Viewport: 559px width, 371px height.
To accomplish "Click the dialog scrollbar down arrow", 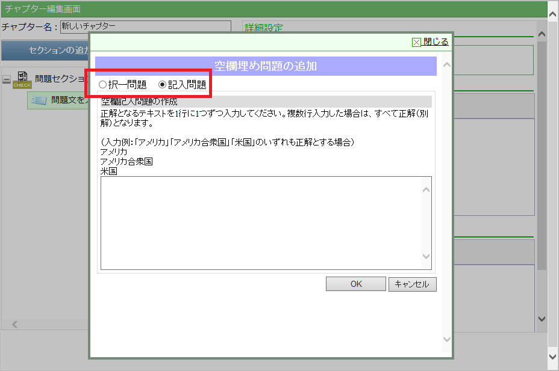I will point(447,339).
